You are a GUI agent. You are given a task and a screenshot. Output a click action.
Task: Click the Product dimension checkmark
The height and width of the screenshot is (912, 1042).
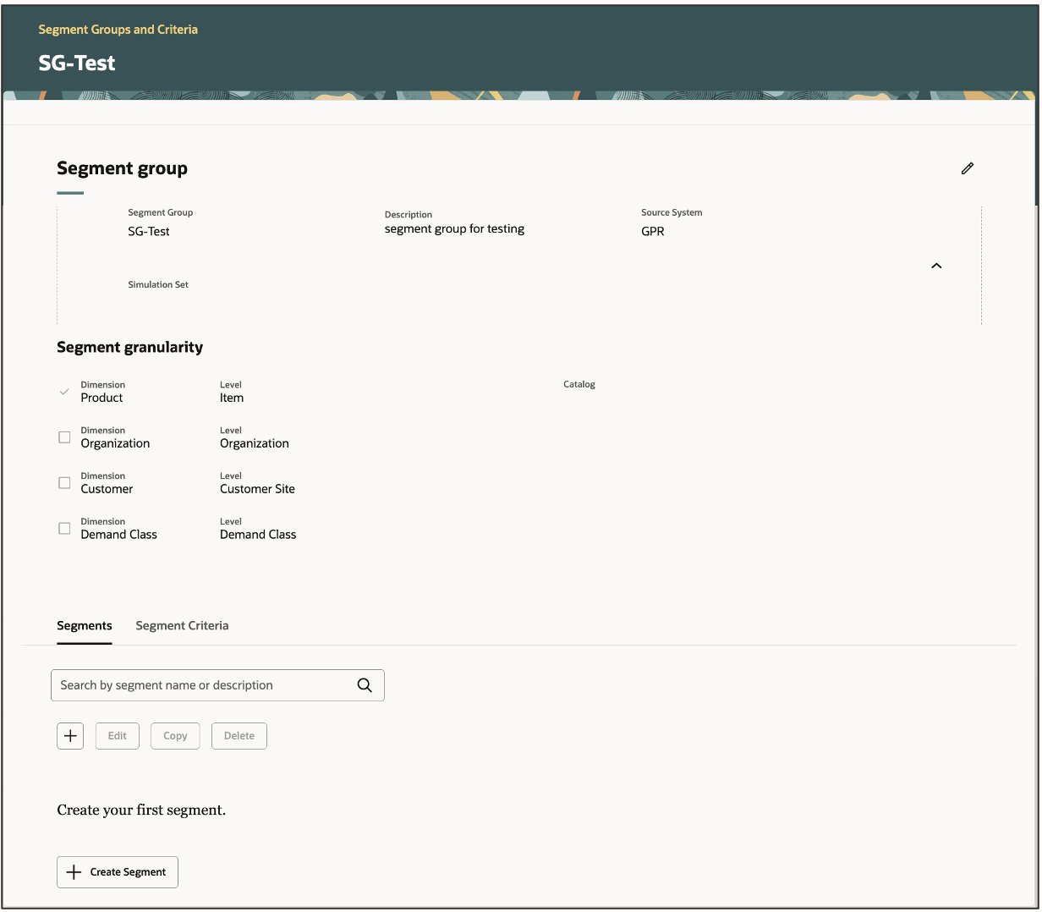pyautogui.click(x=63, y=391)
